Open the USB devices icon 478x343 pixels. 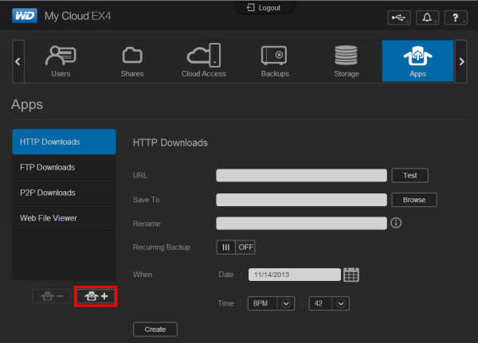pos(399,18)
